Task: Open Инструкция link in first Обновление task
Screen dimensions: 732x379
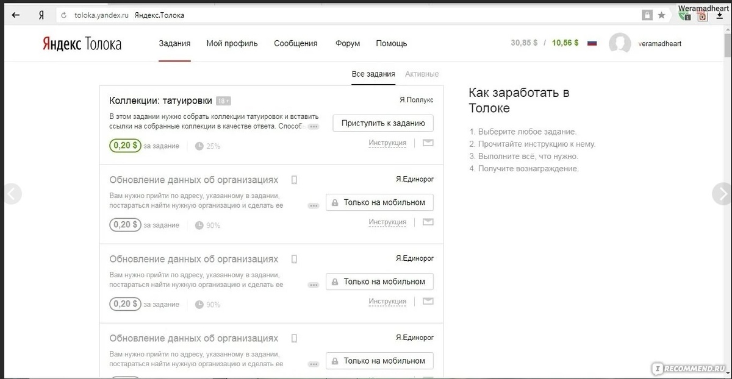Action: (387, 222)
